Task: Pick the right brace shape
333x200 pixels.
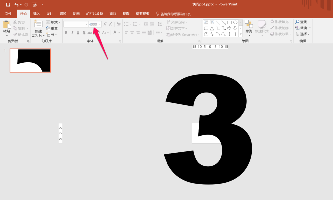Action: 235,34
